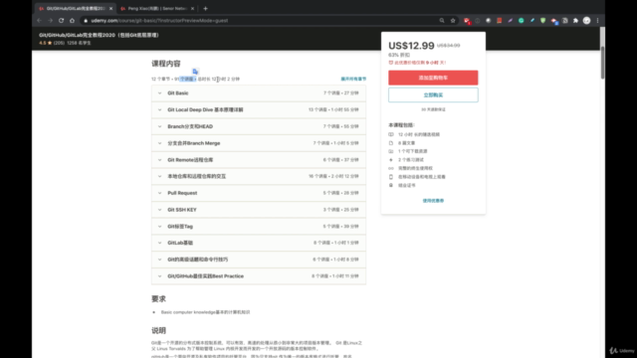Open the extensions puzzle piece icon
Screen dimensions: 637x358
[x=575, y=20]
